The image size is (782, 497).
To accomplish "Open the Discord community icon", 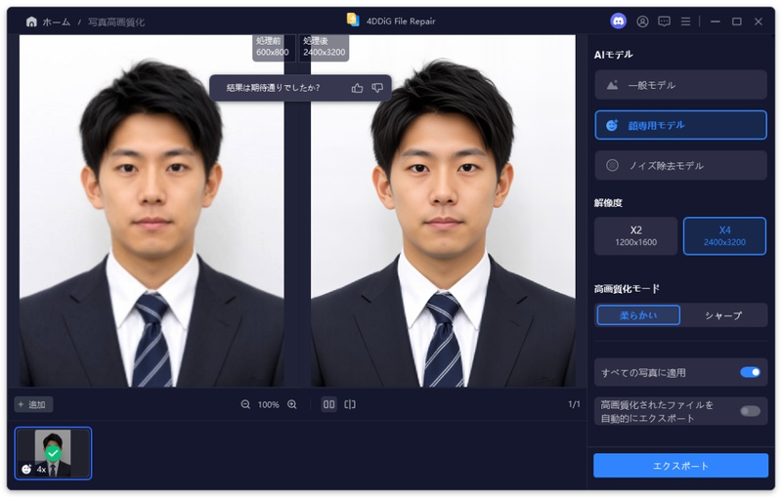I will click(619, 21).
